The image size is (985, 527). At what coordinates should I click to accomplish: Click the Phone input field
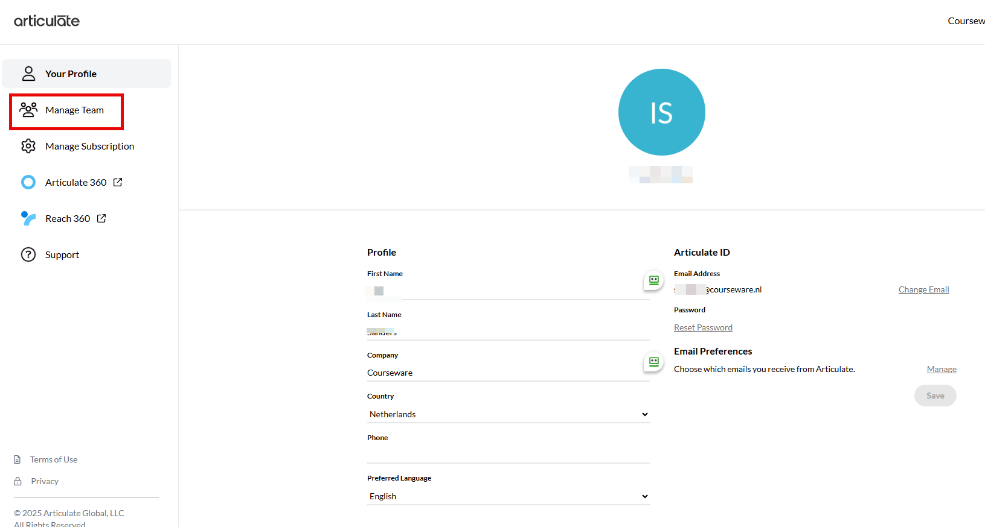[509, 455]
